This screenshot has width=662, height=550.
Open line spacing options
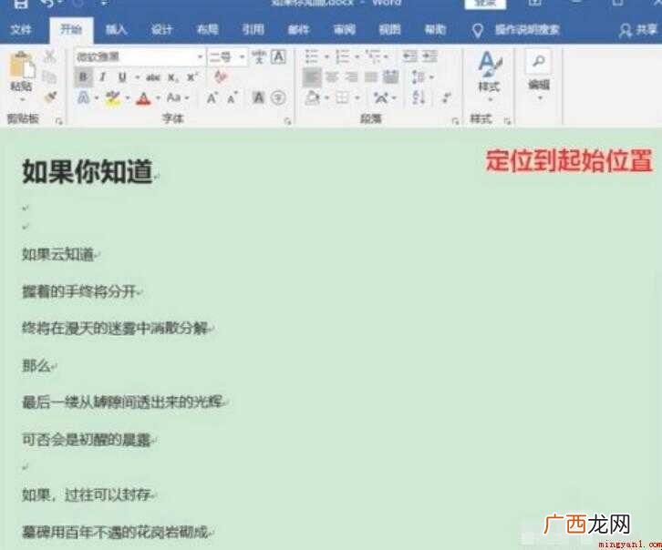tap(419, 77)
